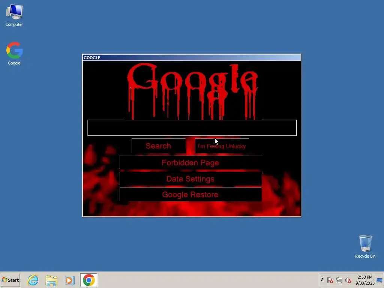The image size is (384, 288).
Task: Select the Recycle Bin icon
Action: point(365,246)
